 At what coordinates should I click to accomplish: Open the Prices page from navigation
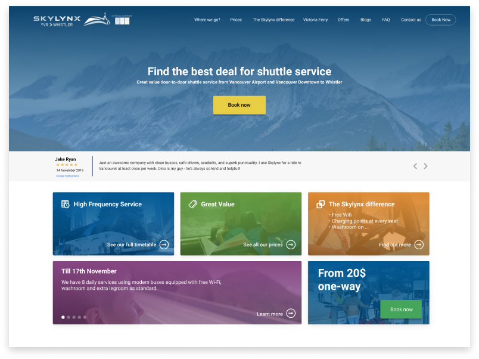click(x=236, y=20)
